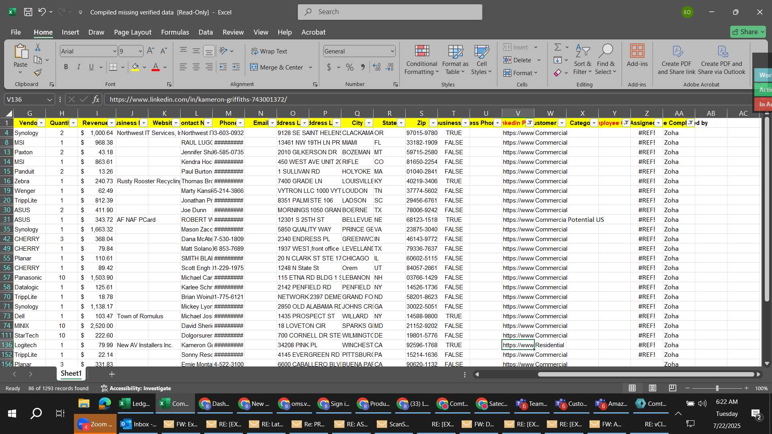Open the City column filter dropdown
Screen dimensions: 772x434
click(369, 123)
